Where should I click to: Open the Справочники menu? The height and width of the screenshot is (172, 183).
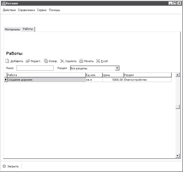pos(26,10)
